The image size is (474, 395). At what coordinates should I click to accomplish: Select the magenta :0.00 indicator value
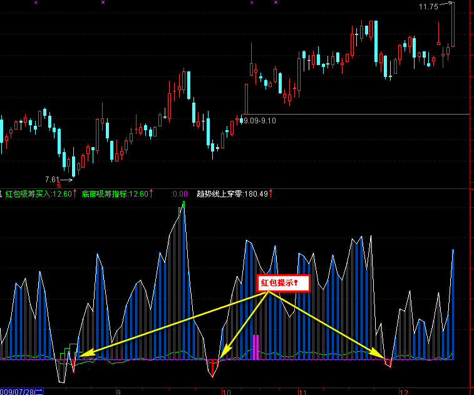click(179, 194)
